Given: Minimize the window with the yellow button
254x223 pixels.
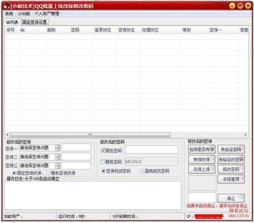Looking at the screenshot, I should click(232, 6).
